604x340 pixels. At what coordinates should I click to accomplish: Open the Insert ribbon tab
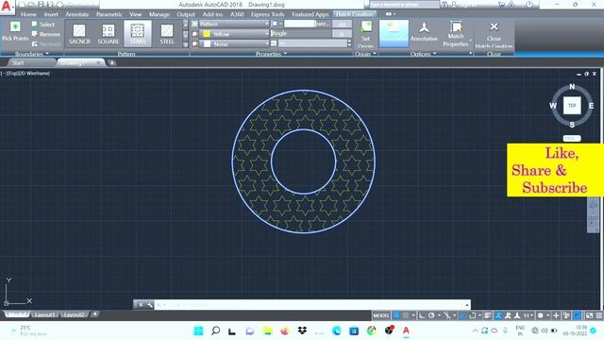click(x=51, y=14)
